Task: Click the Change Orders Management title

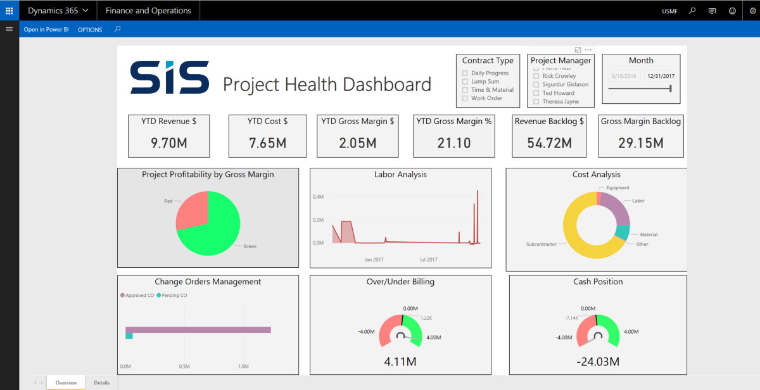Action: (208, 282)
